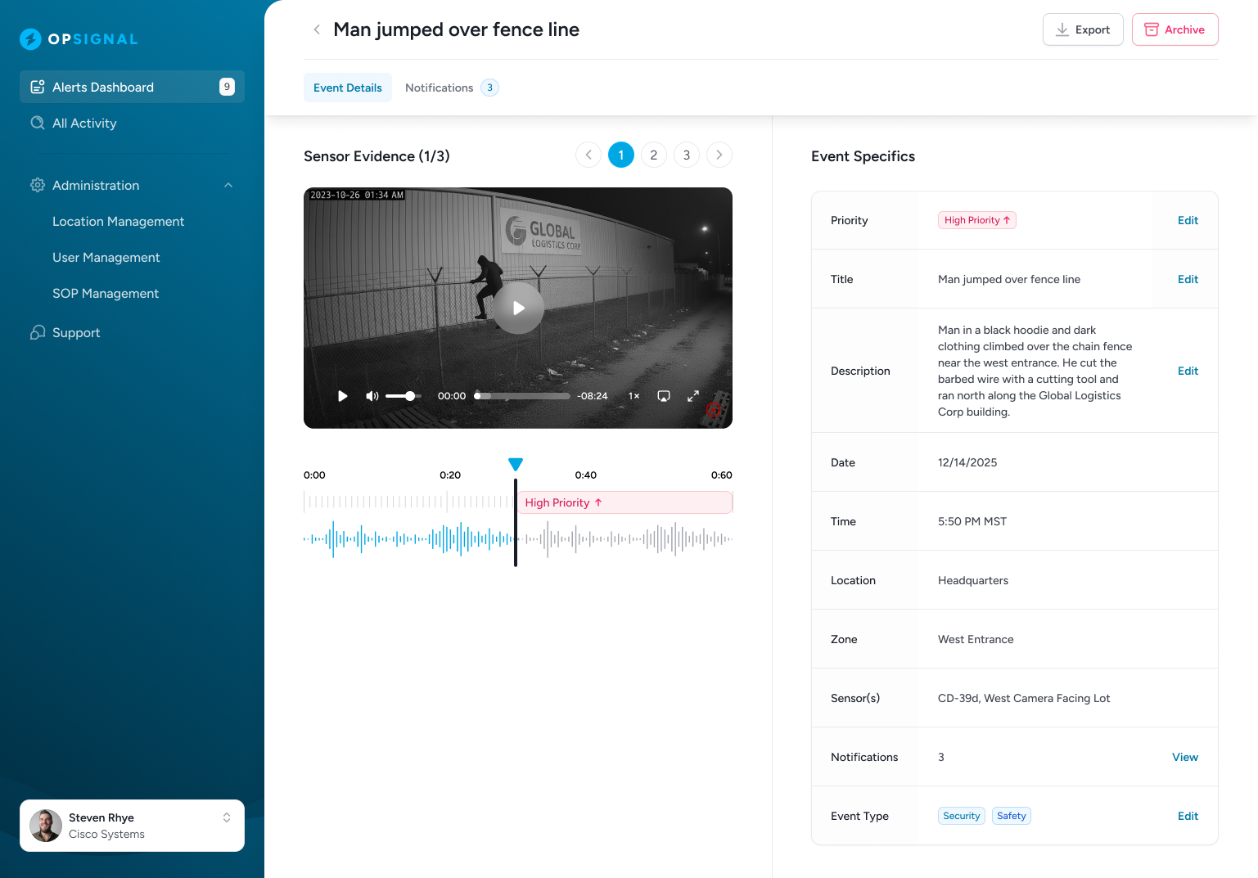The height and width of the screenshot is (878, 1258).
Task: Click the OpSignal lightning logo
Action: [30, 39]
